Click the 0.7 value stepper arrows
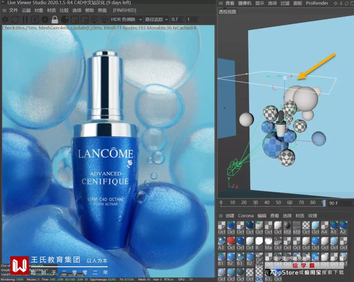This screenshot has width=354, height=282. click(x=183, y=20)
